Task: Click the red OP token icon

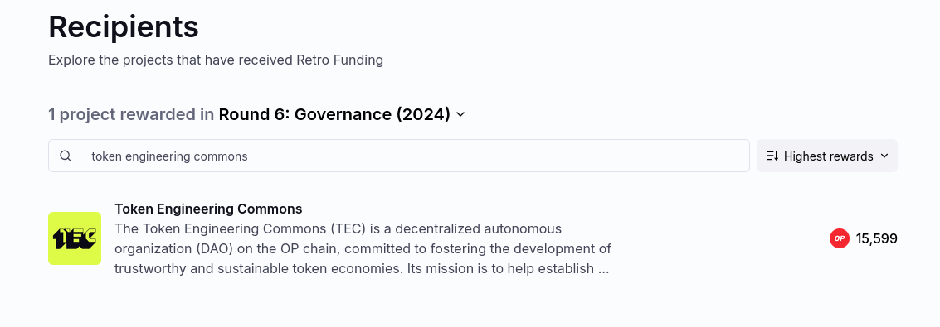Action: click(x=840, y=238)
